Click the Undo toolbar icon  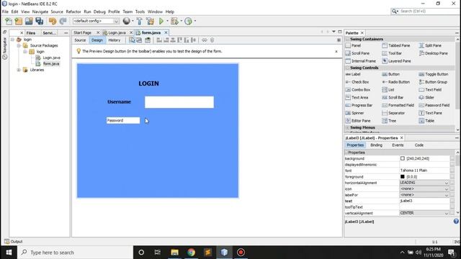pyautogui.click(x=53, y=21)
